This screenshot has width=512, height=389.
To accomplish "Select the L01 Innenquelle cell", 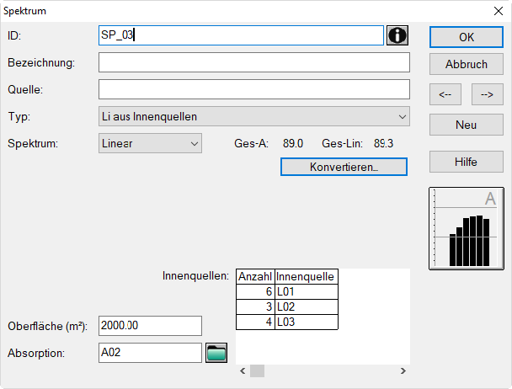I will tap(307, 291).
